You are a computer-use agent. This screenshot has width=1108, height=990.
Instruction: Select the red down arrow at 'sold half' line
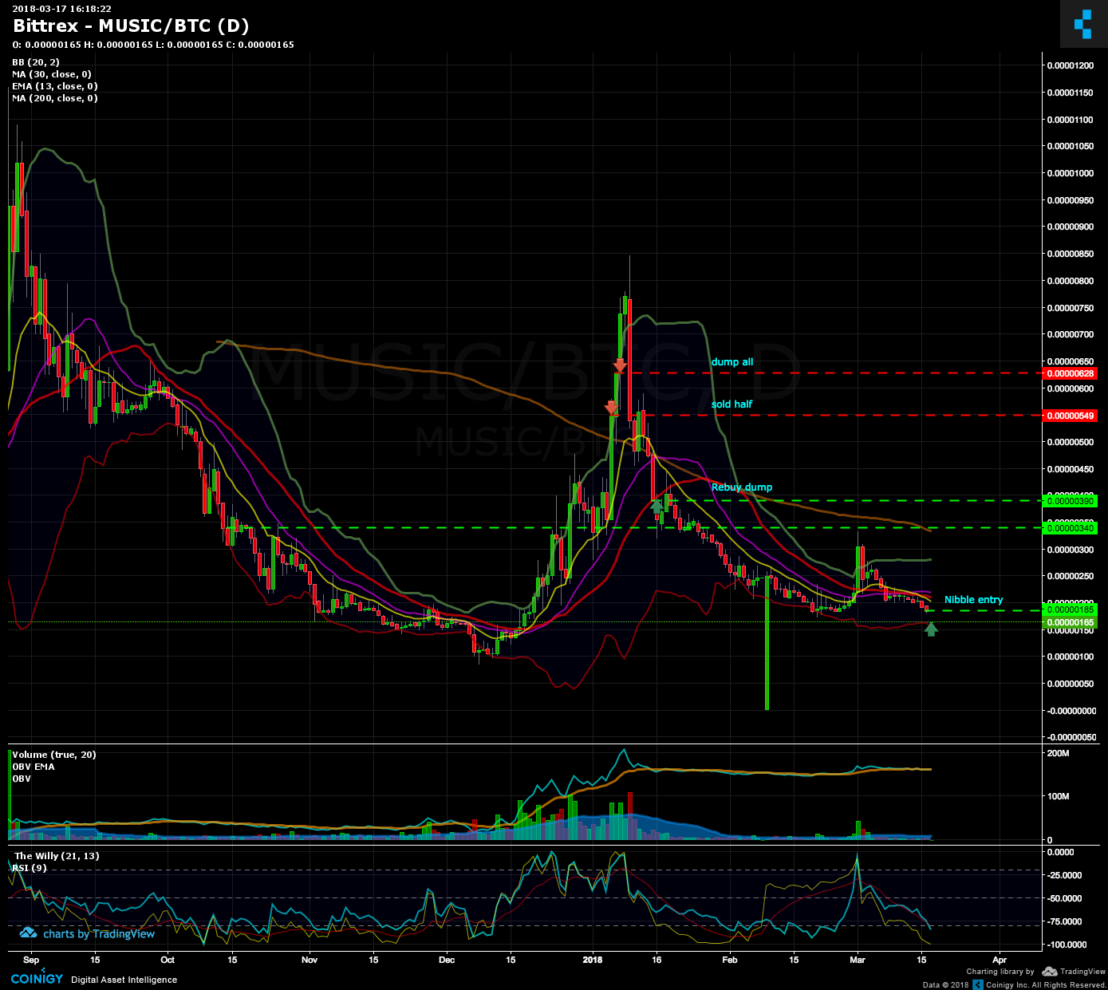click(x=611, y=408)
